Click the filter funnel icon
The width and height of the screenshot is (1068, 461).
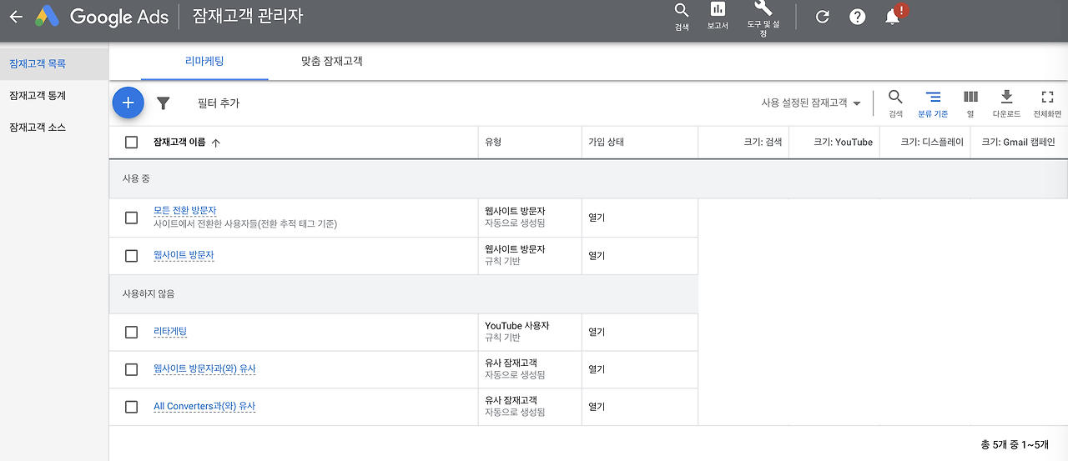pos(164,103)
